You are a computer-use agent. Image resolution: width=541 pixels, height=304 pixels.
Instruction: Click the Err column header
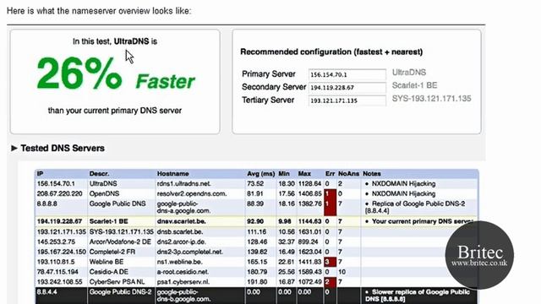[330, 174]
